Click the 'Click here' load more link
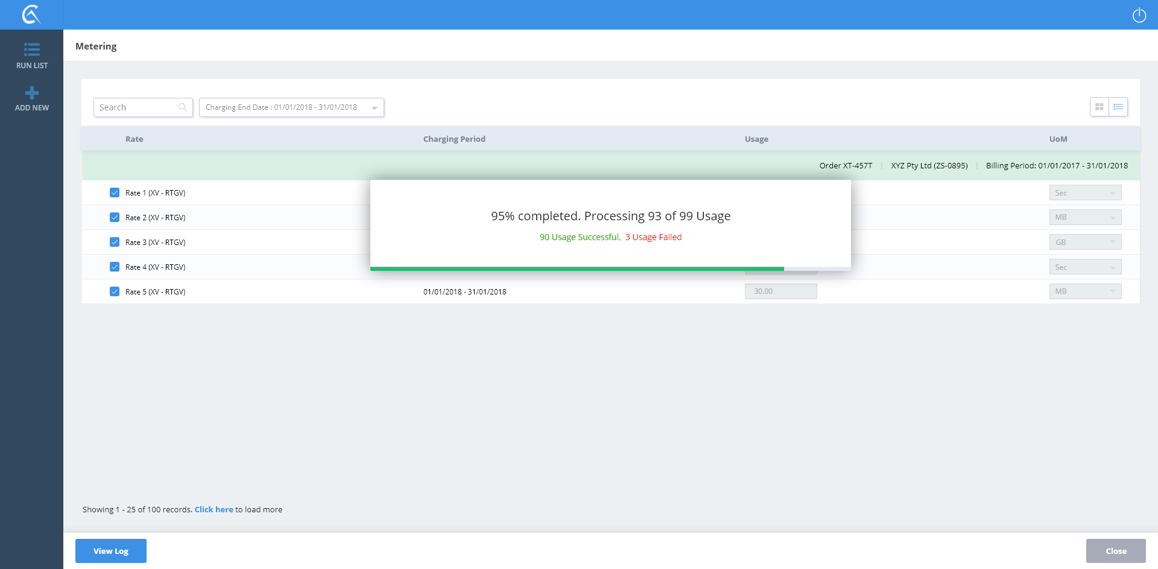This screenshot has height=569, width=1158. (x=214, y=509)
